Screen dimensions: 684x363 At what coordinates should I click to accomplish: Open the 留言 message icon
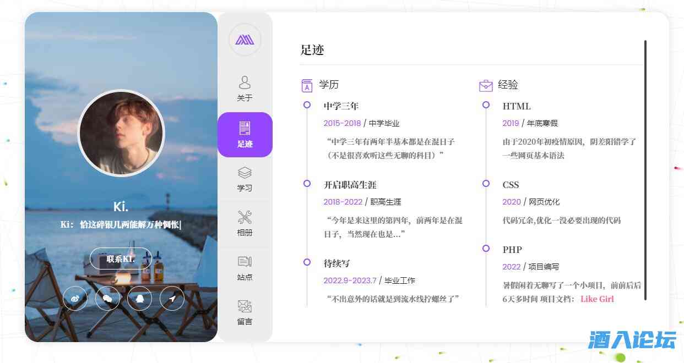tap(245, 313)
